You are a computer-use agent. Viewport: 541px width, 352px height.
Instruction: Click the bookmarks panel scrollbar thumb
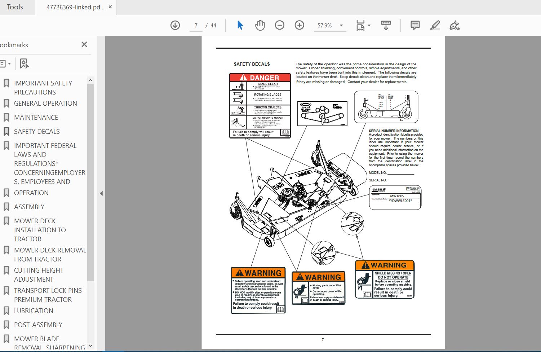pos(90,182)
